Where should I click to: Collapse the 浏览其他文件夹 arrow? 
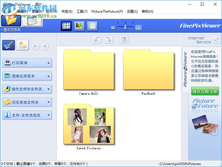[x=49, y=102]
